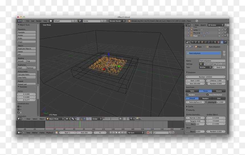Viewport: 245px width, 155px height.
Task: Toggle Lamp visibility eye icon
Action: tap(219, 30)
